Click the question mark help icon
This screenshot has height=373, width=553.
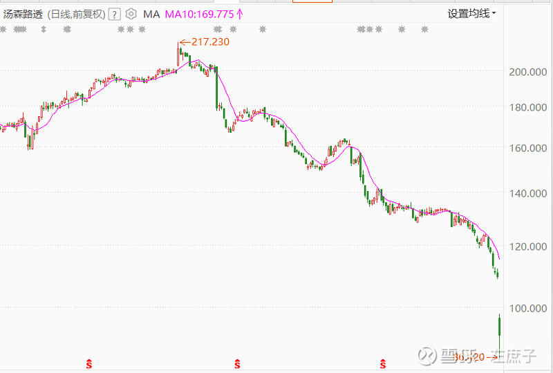pos(114,14)
